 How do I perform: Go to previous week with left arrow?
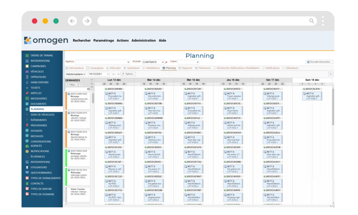click(114, 74)
